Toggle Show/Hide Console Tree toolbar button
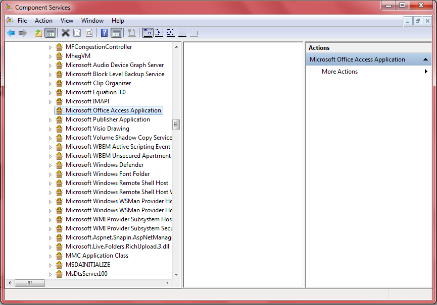Image resolution: width=437 pixels, height=305 pixels. pos(51,33)
